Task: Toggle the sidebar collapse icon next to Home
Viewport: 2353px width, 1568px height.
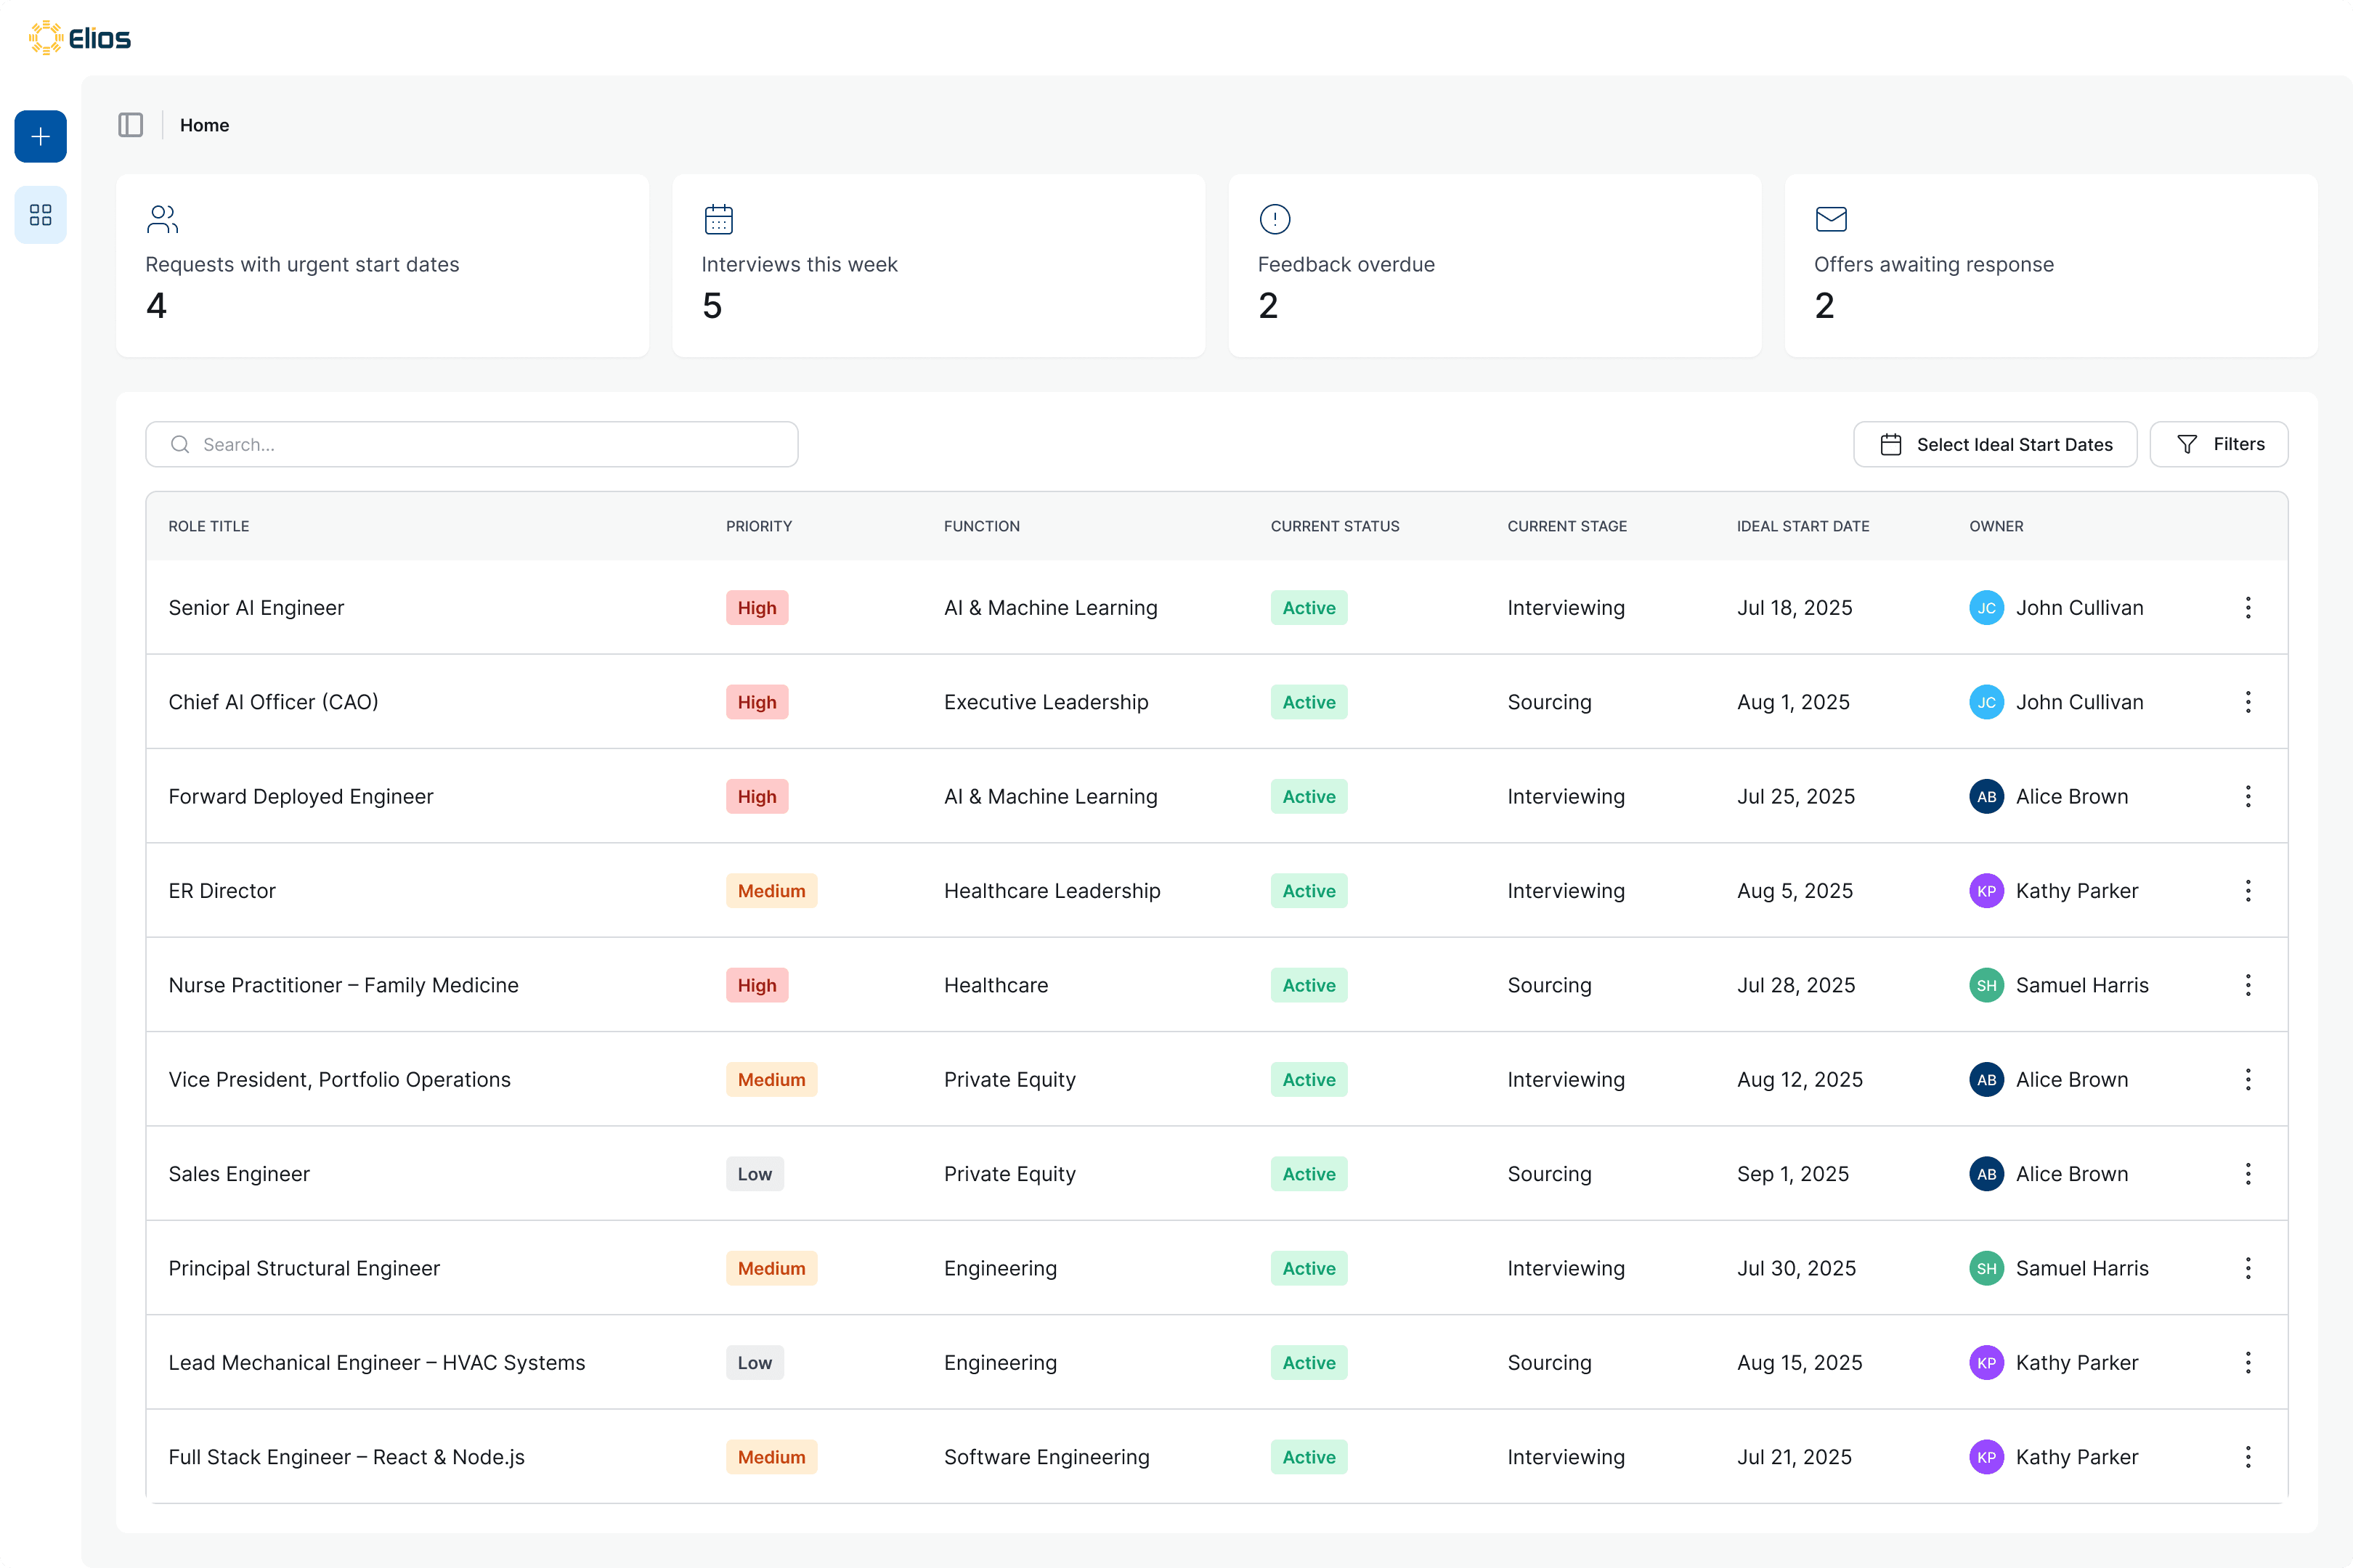Action: pyautogui.click(x=131, y=125)
